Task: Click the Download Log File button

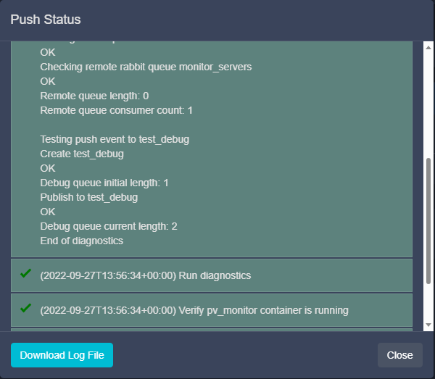Action: click(62, 355)
